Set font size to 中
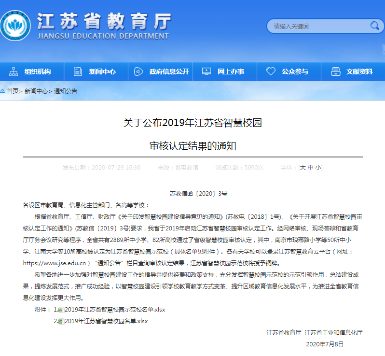Screen dimensions: 385x356 pyautogui.click(x=310, y=168)
